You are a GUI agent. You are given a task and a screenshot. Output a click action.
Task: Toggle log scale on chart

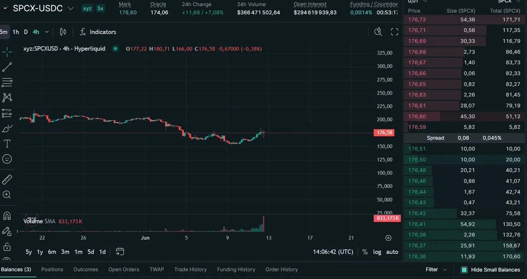click(x=377, y=252)
